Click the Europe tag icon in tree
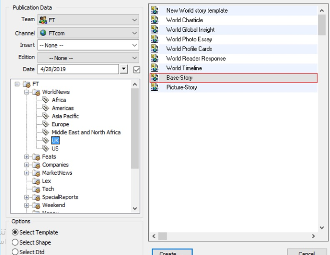Viewport: 330px width, 255px height. 46,124
